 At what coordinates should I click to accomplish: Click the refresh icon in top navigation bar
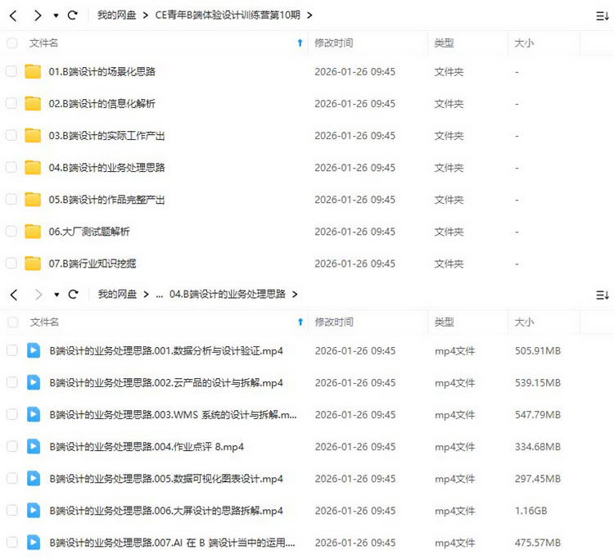point(73,15)
